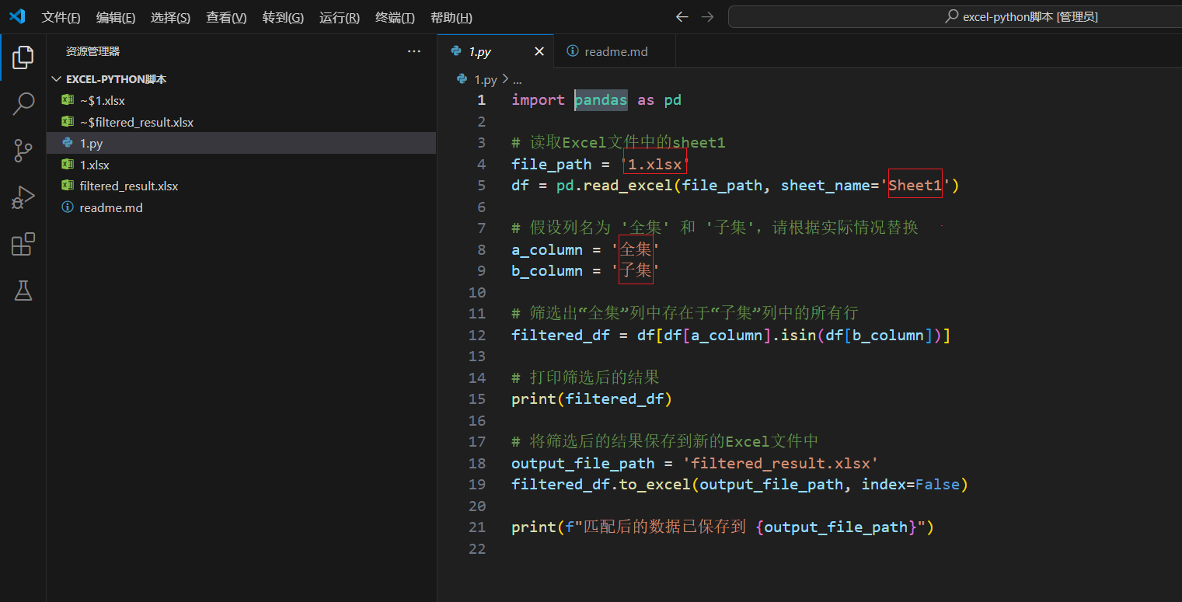Select filtered_result.xlsx in the explorer
The height and width of the screenshot is (602, 1182).
(241, 186)
